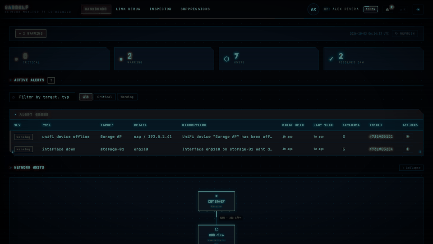Open ticket link for storage-01 alert
The image size is (433, 244).
pos(381,149)
